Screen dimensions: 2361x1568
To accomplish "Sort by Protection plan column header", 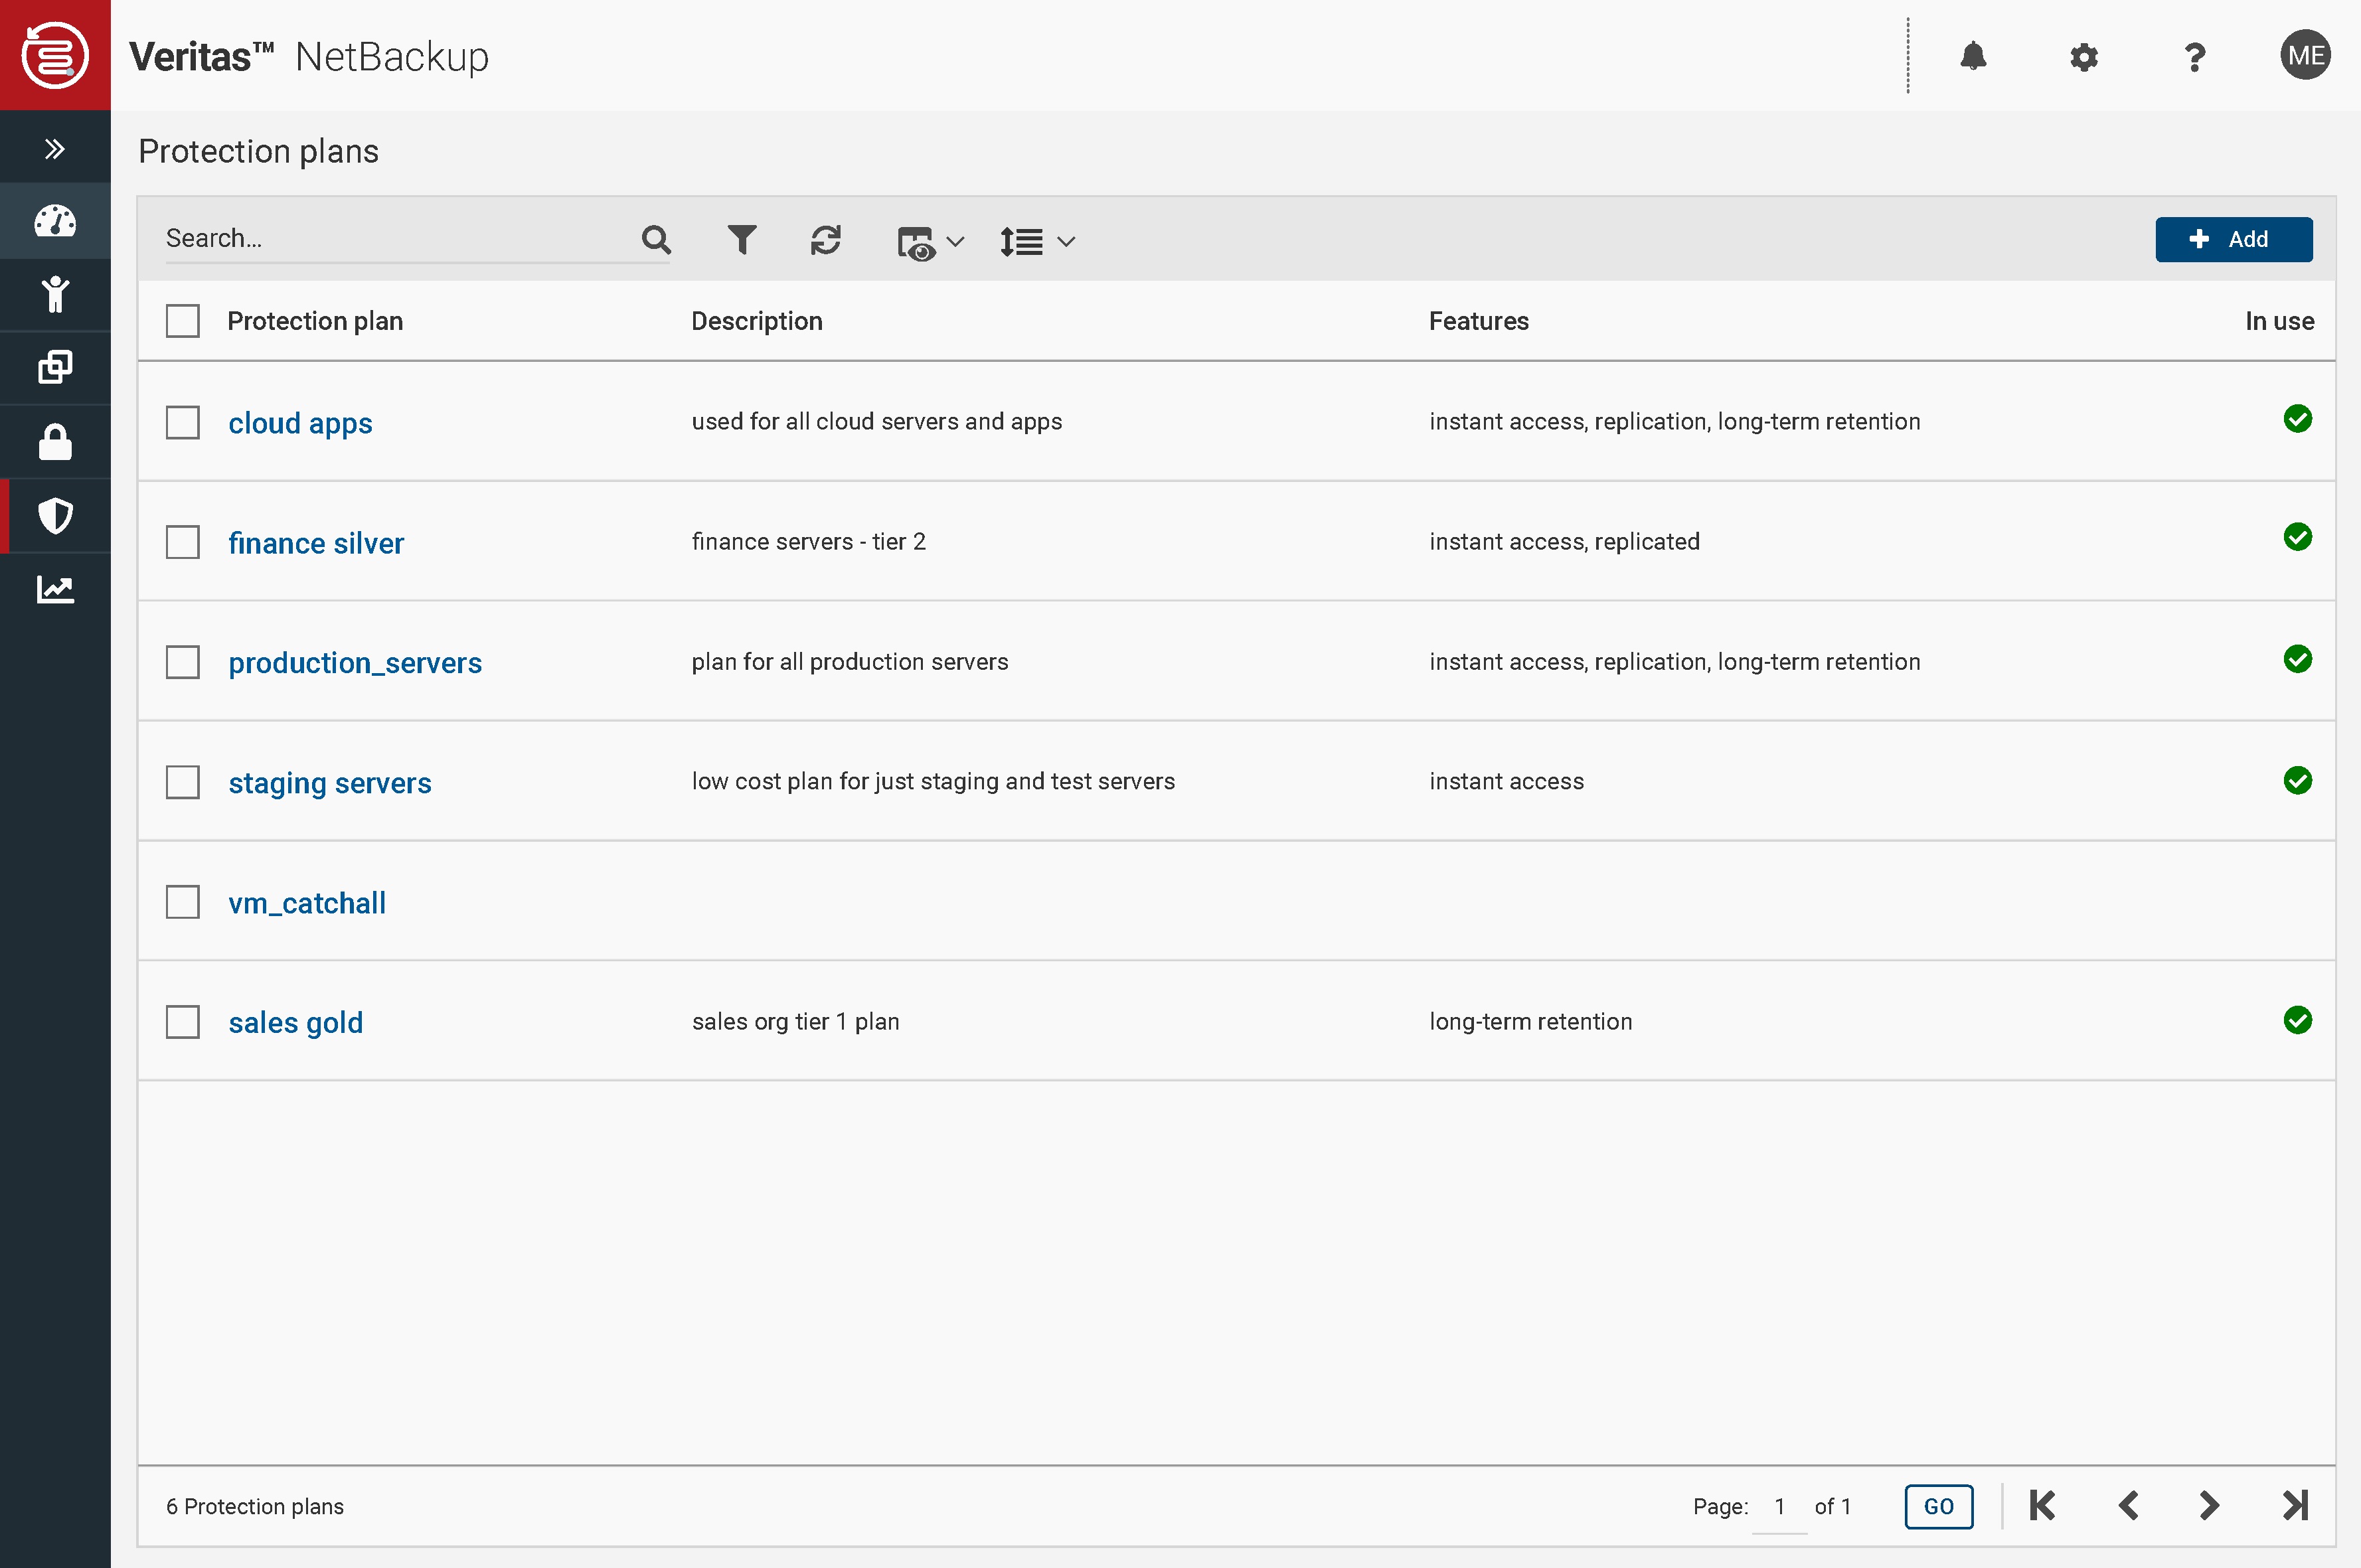I will coord(315,321).
